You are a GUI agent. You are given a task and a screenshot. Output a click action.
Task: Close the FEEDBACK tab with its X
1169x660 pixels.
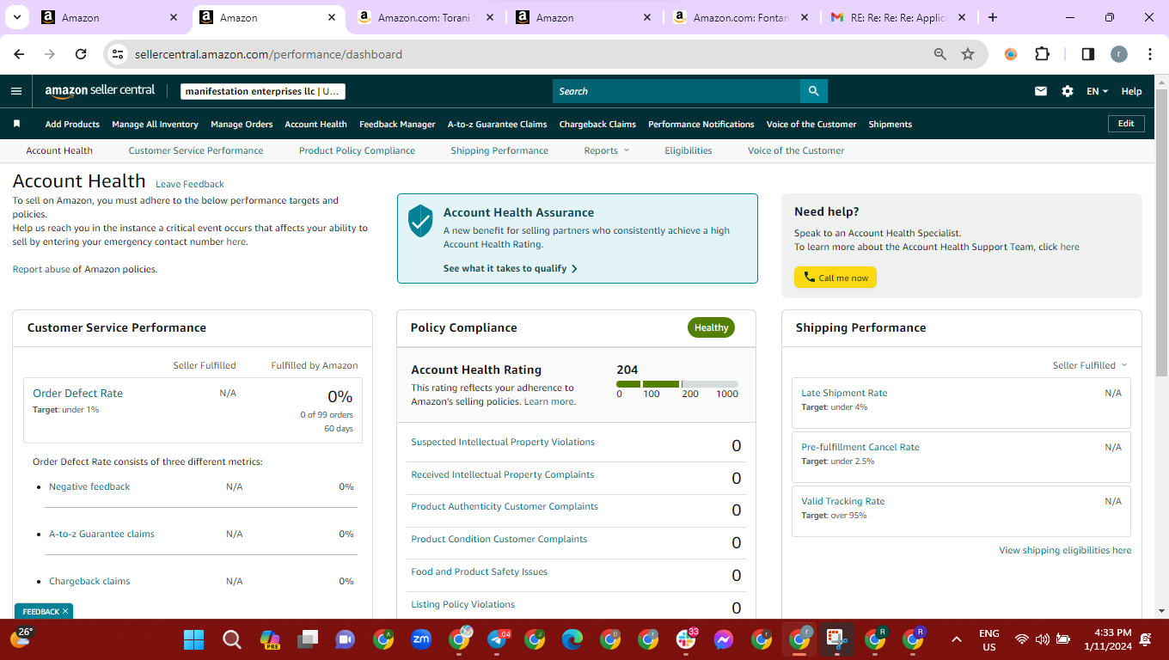tap(65, 611)
